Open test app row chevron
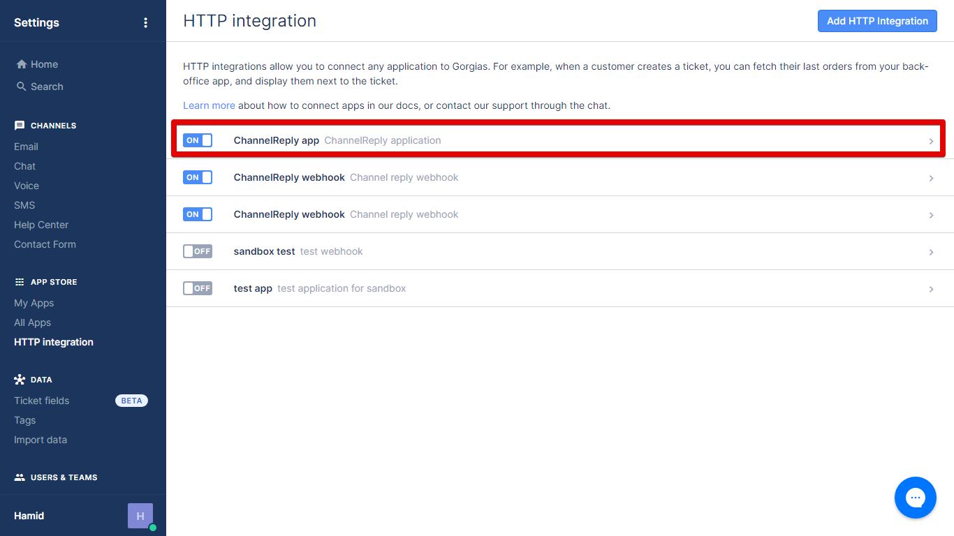 (931, 289)
